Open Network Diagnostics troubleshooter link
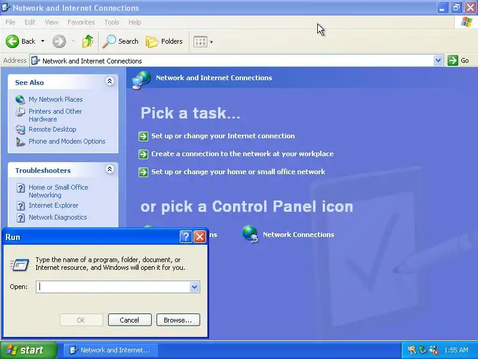This screenshot has width=478, height=359. [x=57, y=217]
